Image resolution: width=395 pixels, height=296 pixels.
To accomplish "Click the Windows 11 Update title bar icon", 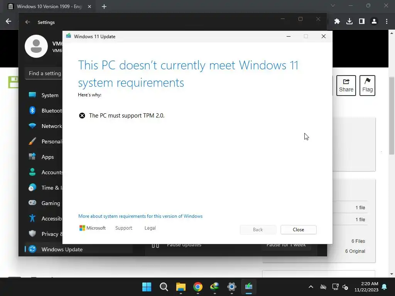I will [69, 36].
